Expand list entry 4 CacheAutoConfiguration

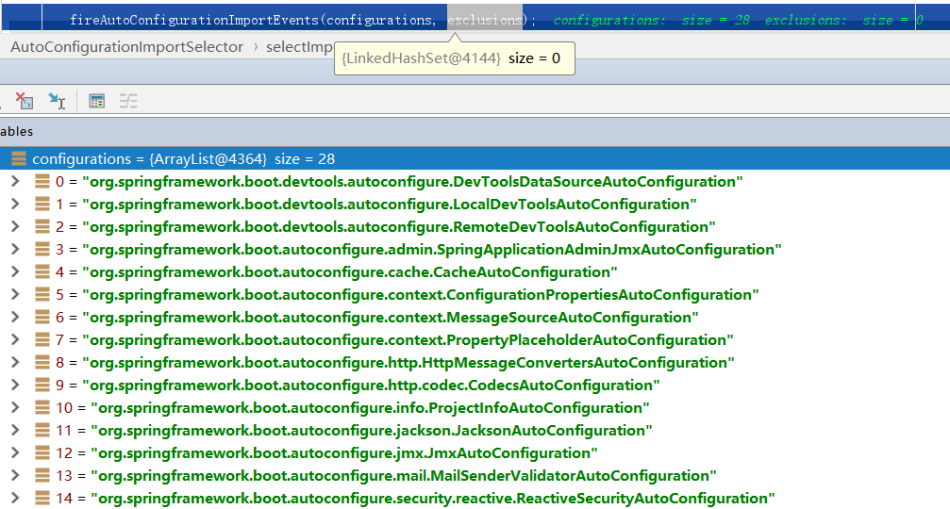click(16, 271)
